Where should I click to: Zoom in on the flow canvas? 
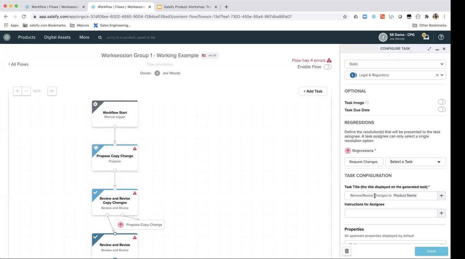(x=17, y=91)
